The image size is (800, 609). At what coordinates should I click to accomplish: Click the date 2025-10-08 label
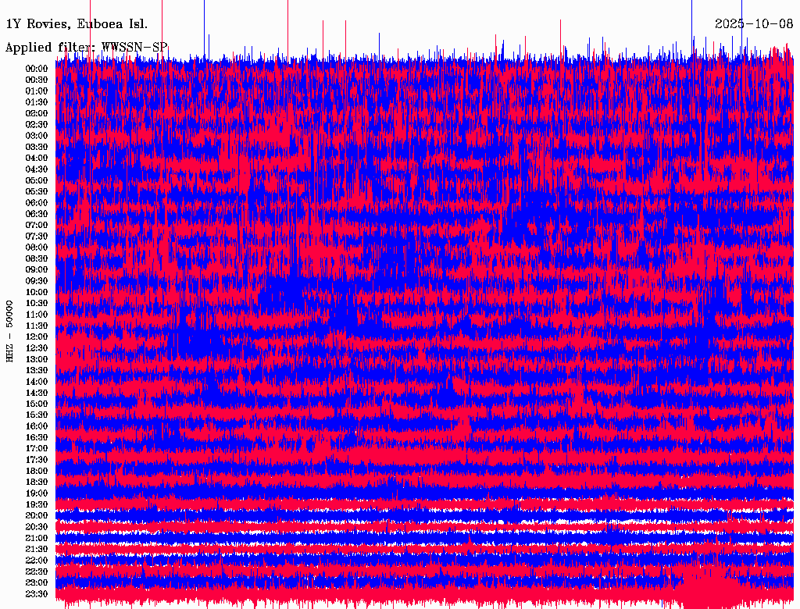pos(753,23)
